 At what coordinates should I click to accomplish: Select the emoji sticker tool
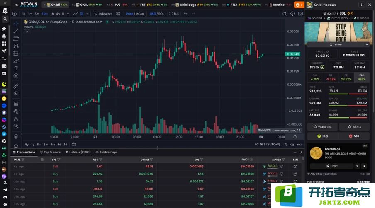point(16,76)
